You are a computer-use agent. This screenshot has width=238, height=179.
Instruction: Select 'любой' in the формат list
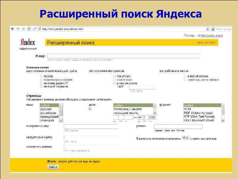coord(202,105)
